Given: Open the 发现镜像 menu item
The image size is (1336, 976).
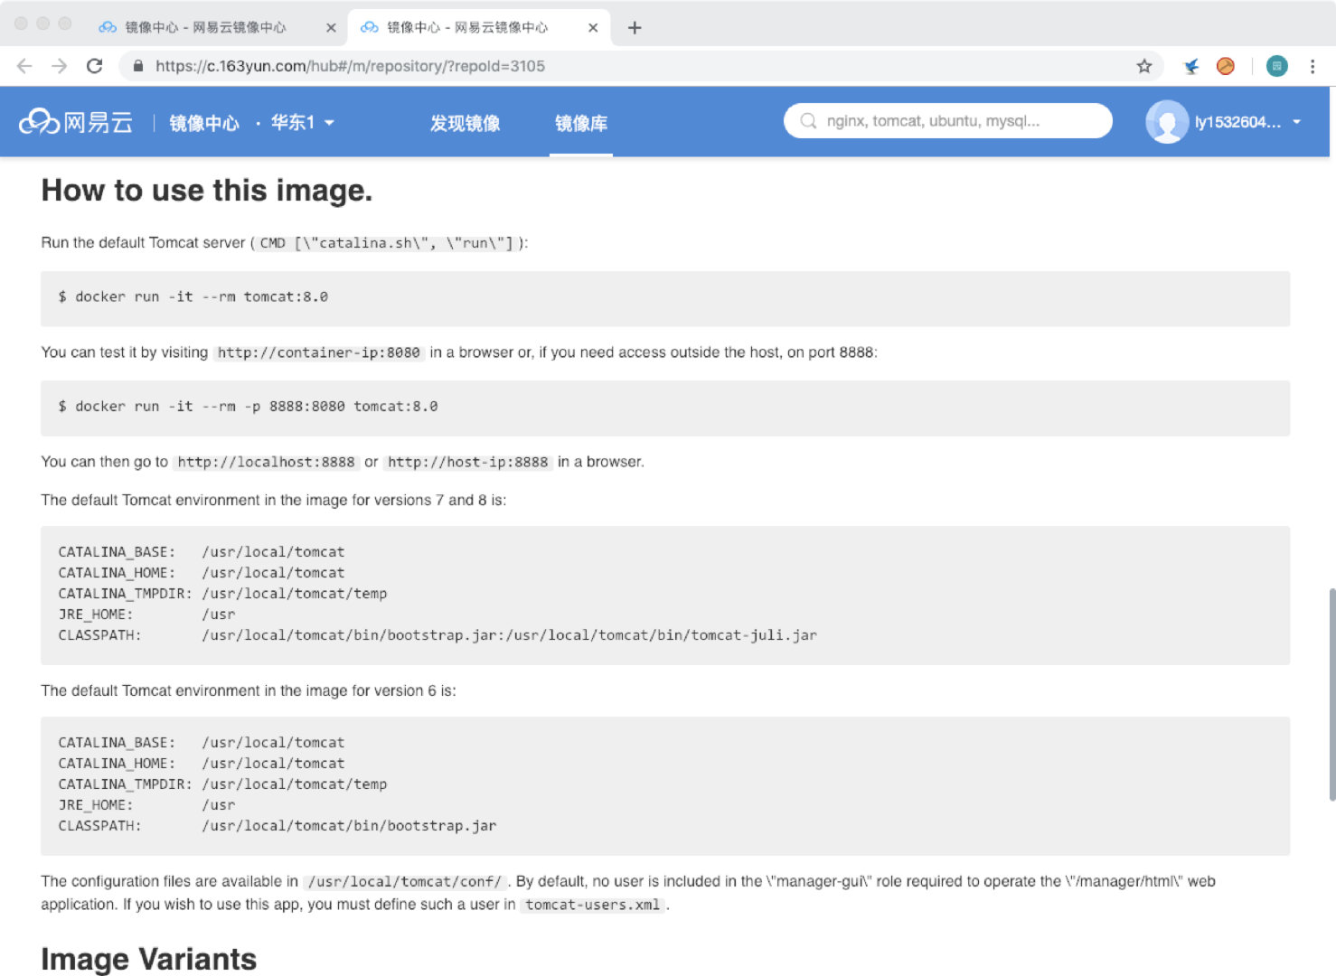Looking at the screenshot, I should point(466,123).
